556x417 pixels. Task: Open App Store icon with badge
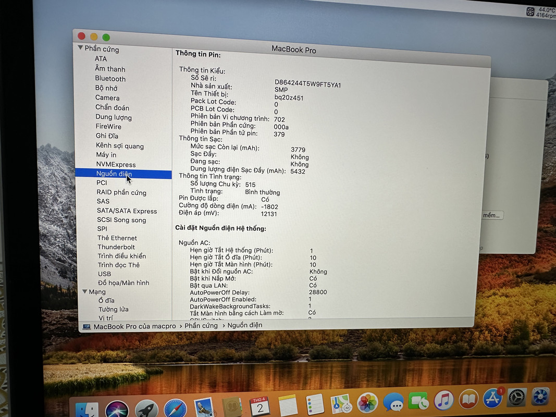point(493,398)
